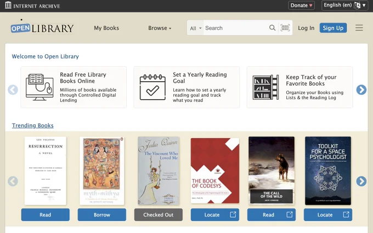Click the Internet Archive text link

click(37, 6)
